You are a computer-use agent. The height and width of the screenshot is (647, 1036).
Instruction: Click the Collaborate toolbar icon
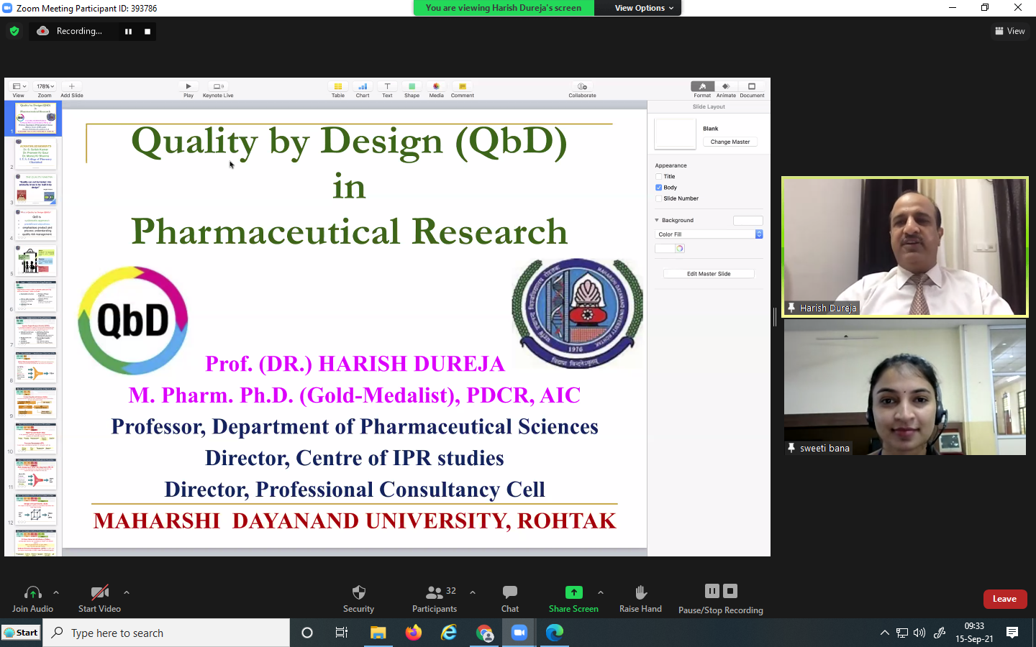pyautogui.click(x=583, y=86)
